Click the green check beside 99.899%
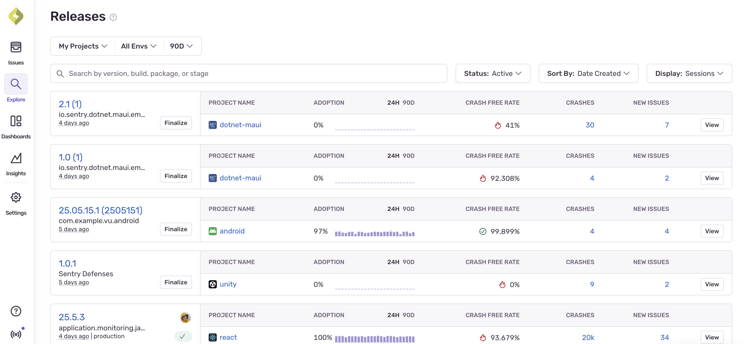745x344 pixels. click(x=482, y=231)
